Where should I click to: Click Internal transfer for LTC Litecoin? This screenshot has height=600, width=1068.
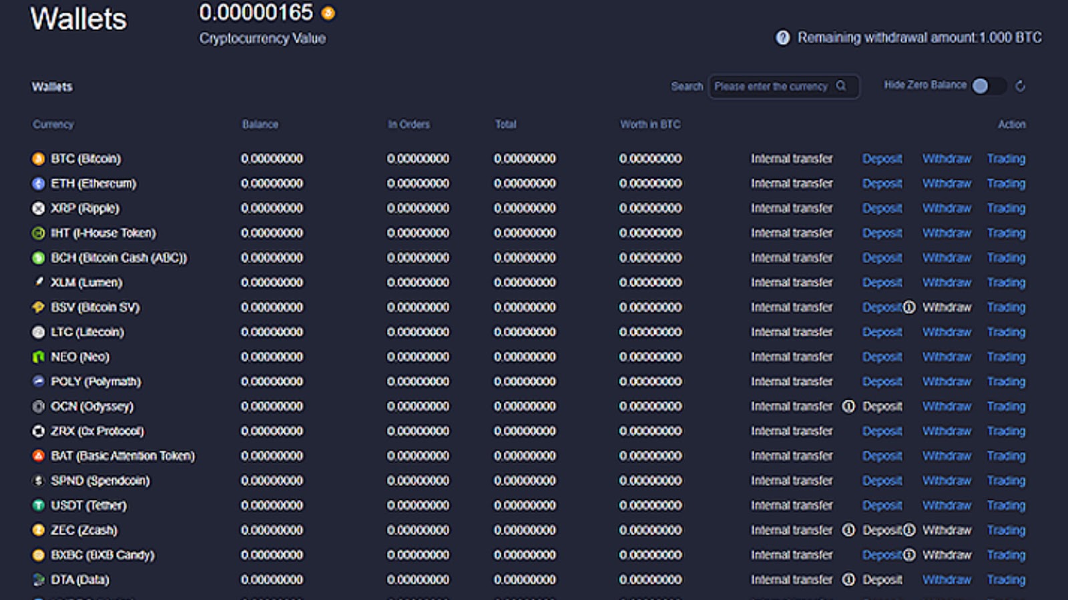[x=792, y=332]
